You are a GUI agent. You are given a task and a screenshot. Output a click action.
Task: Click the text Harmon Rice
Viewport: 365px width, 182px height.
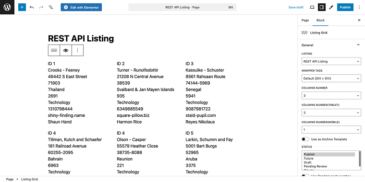pos(129,122)
